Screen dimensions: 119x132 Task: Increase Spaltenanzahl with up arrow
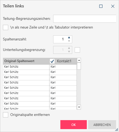(x=69, y=37)
